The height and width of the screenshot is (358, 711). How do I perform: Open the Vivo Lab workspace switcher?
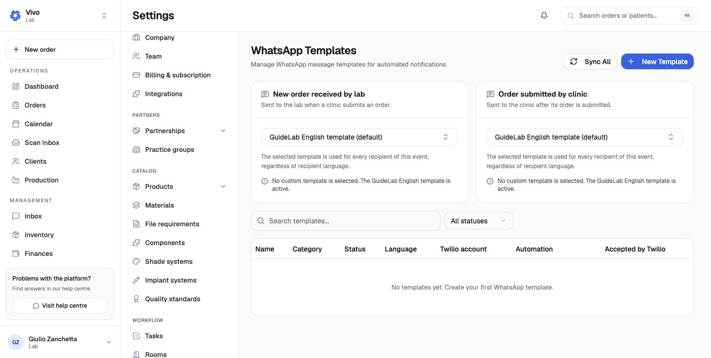tap(60, 16)
